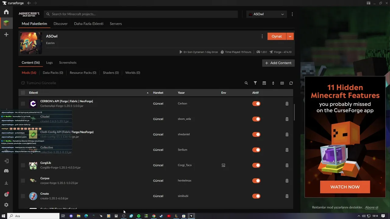Click Tümünü Güncelle update all
Viewport: 390px width, 219px height.
(x=38, y=83)
